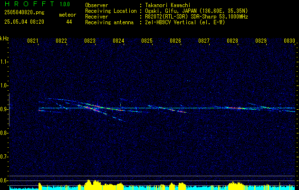Click the Receiving Location label

click(111, 11)
